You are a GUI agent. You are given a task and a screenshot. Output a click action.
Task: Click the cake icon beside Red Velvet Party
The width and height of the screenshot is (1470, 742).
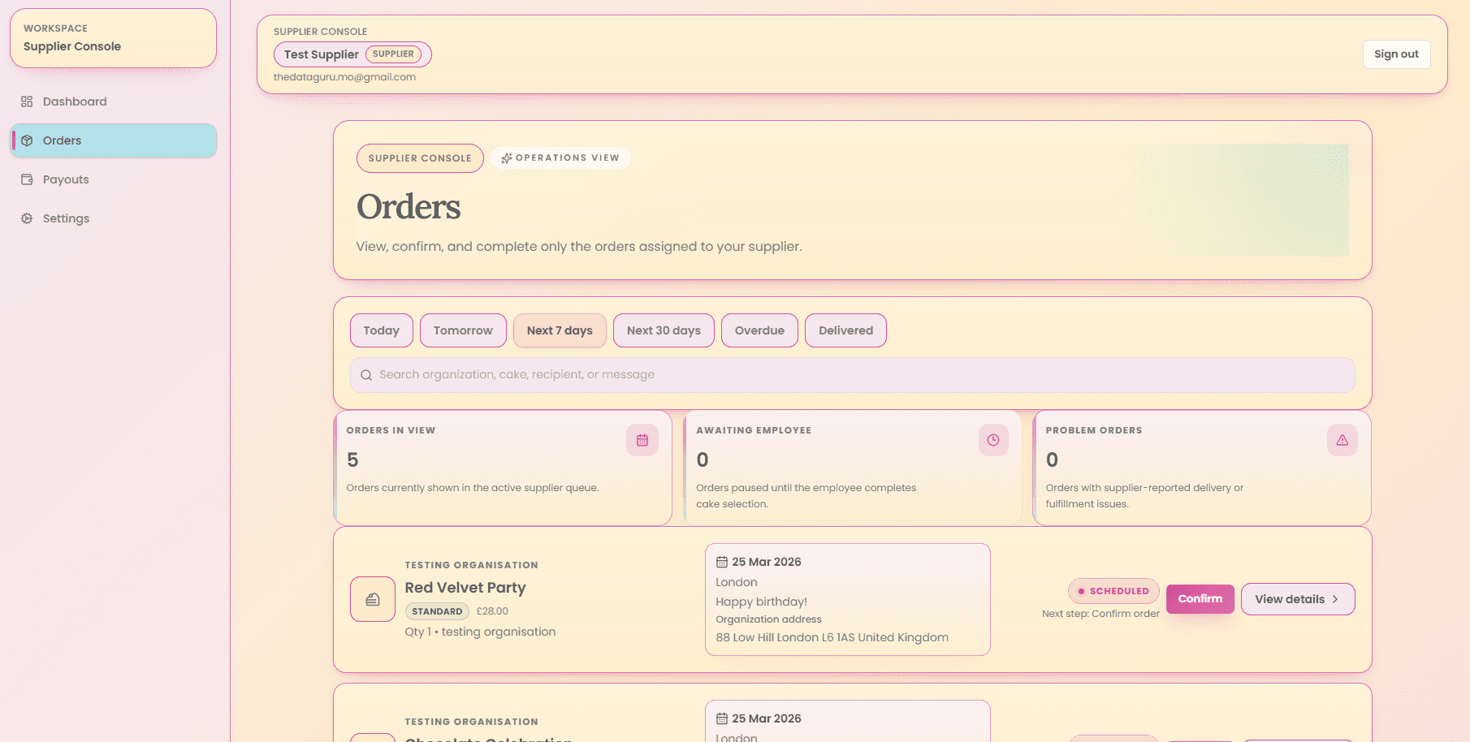point(373,599)
